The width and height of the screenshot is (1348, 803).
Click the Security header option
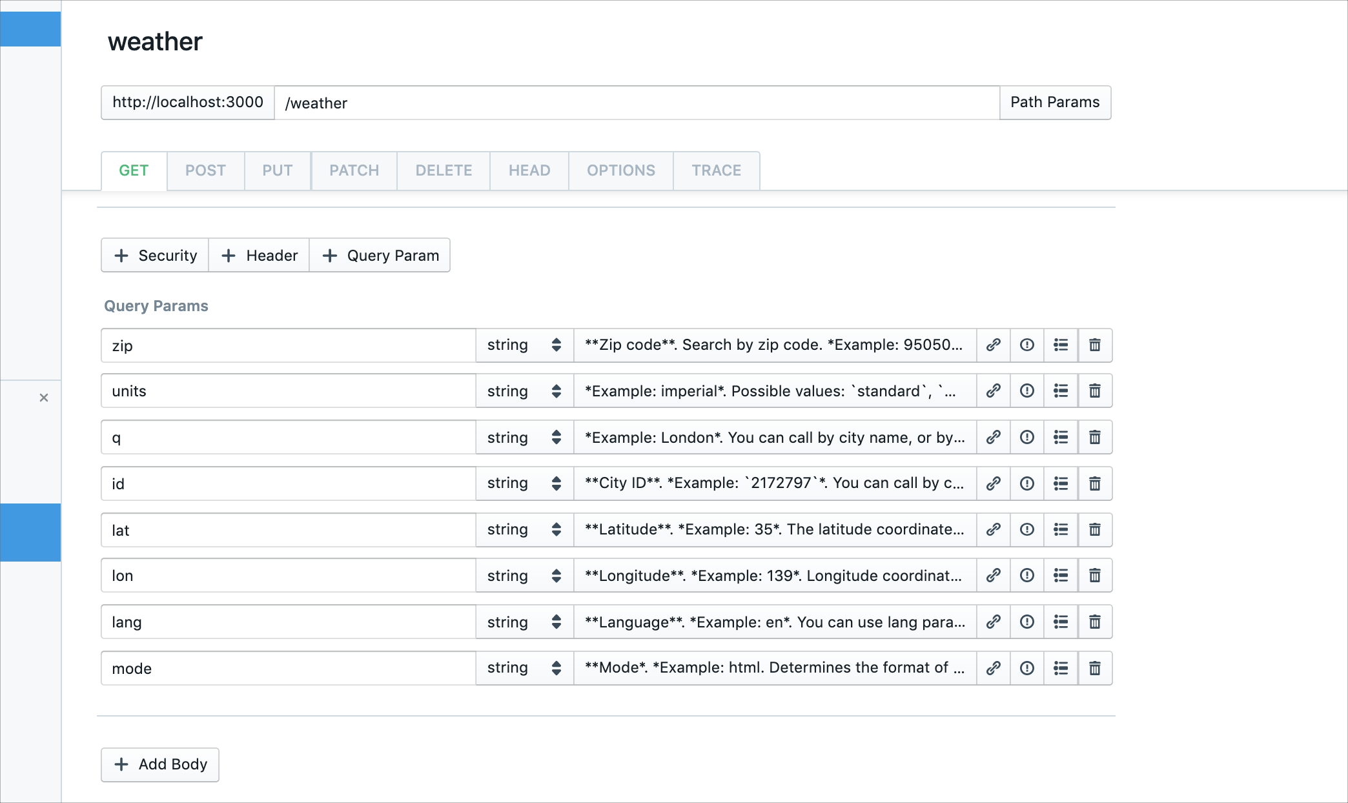click(156, 254)
